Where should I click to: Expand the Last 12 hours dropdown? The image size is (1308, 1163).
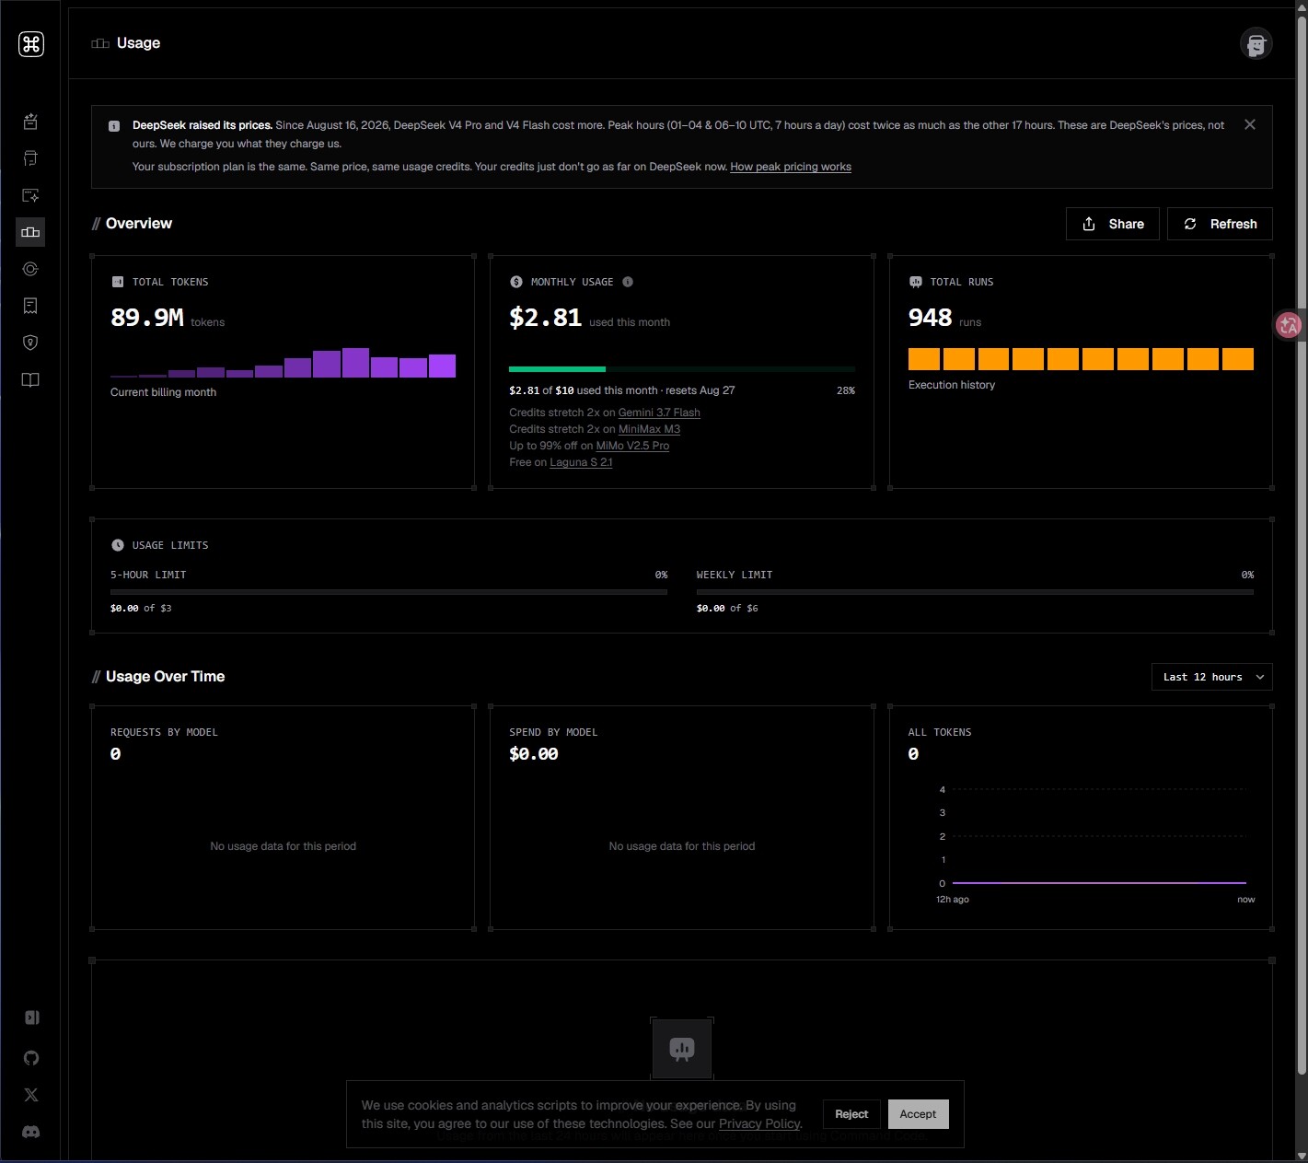coord(1212,677)
